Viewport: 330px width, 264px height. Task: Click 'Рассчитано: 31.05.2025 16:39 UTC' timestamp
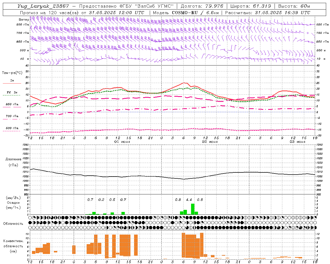268,13
